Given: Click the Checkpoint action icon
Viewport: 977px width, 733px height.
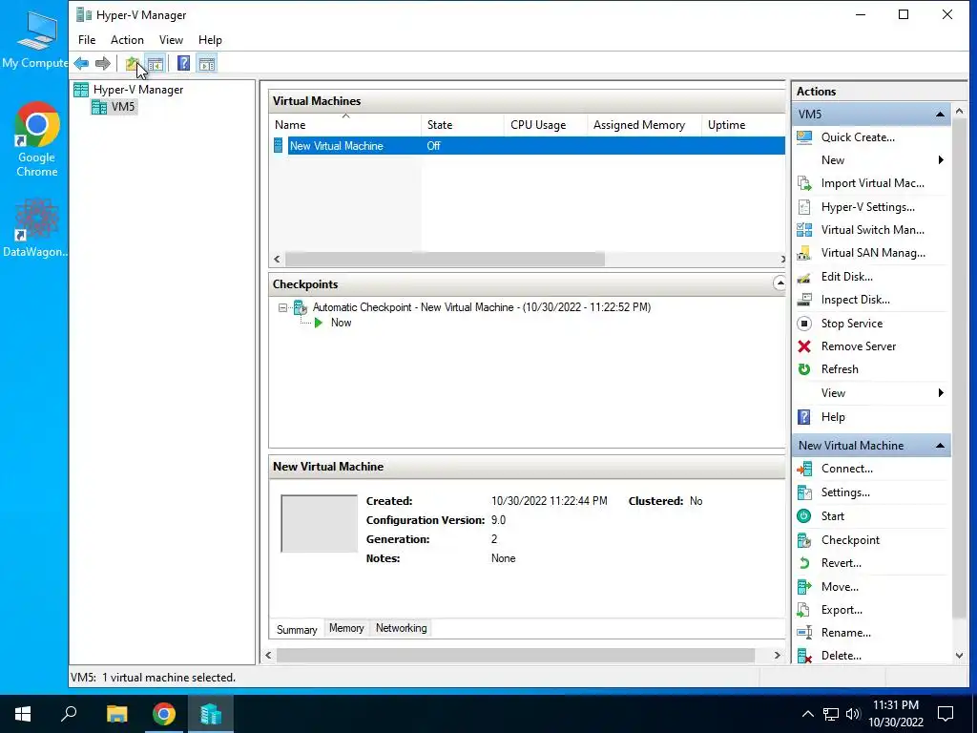Looking at the screenshot, I should (804, 540).
